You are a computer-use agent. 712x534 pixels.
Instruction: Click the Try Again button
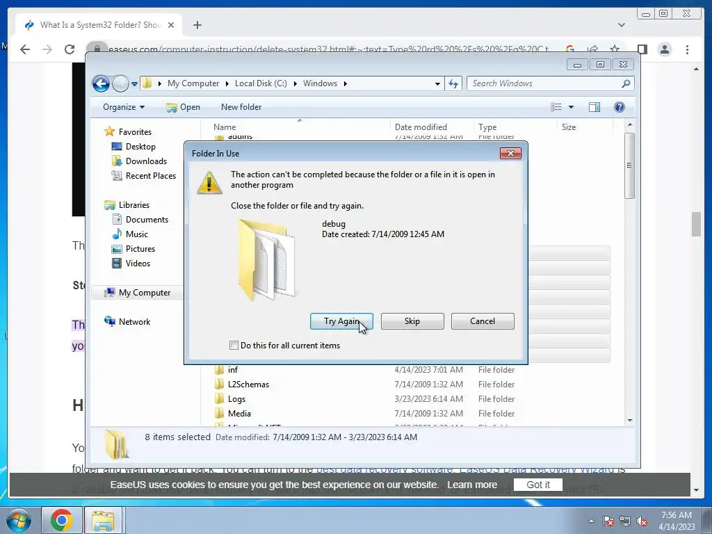click(341, 321)
